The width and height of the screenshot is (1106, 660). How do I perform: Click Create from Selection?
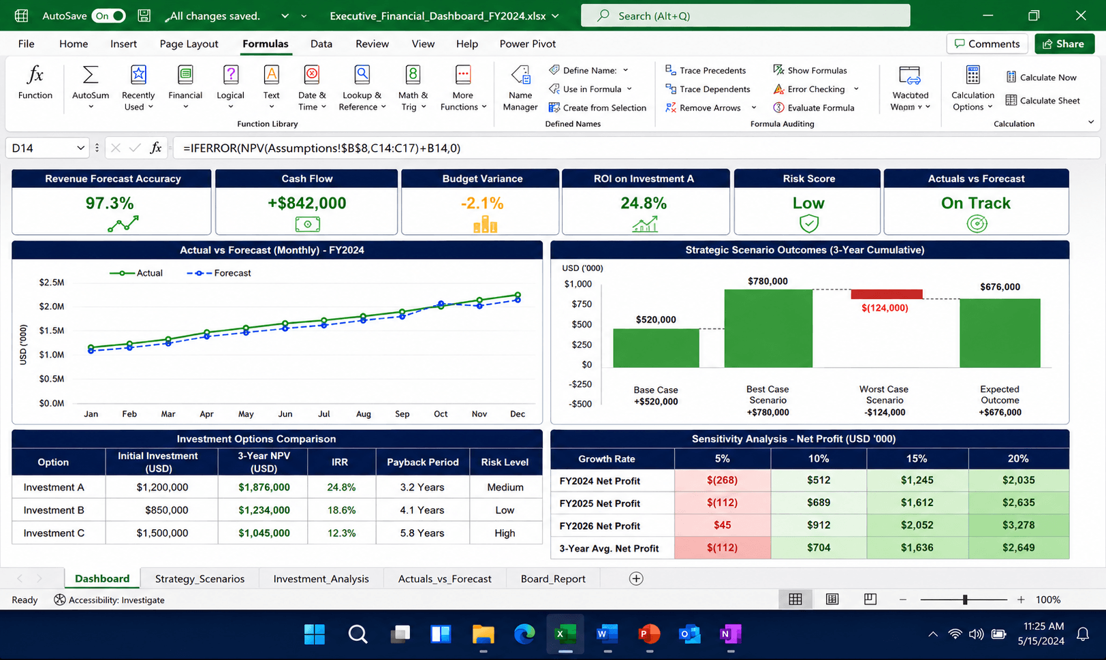[x=597, y=108]
